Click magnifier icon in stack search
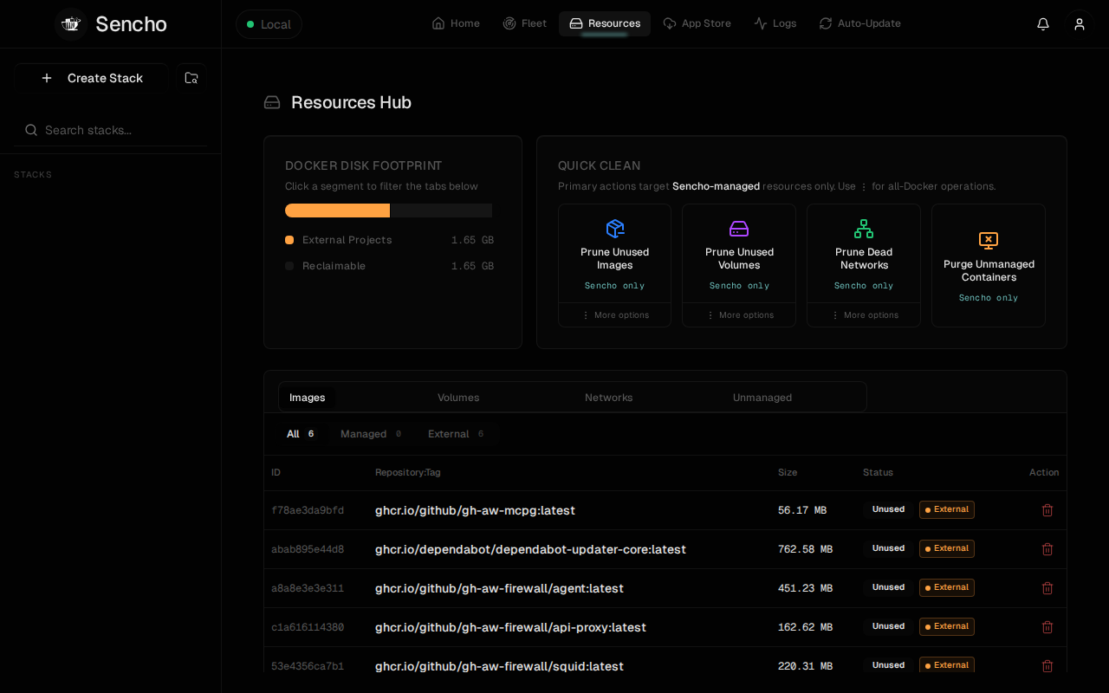The image size is (1109, 693). point(31,130)
